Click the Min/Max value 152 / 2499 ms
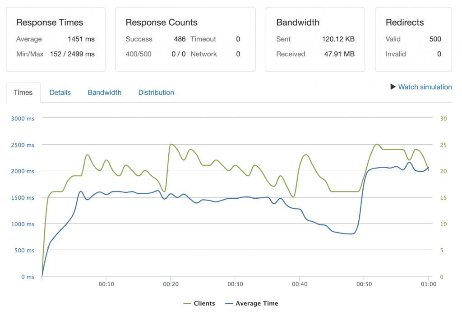Screen dimensions: 462x315 pyautogui.click(x=72, y=54)
